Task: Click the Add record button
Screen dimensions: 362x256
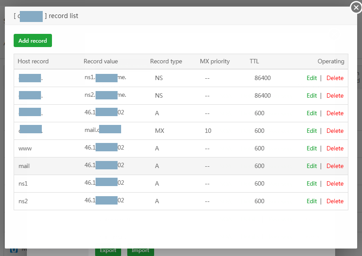Action: [33, 40]
